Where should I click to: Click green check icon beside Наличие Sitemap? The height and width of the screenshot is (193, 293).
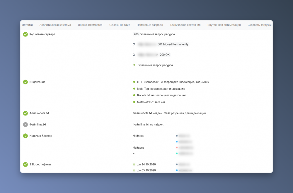[x=25, y=136]
